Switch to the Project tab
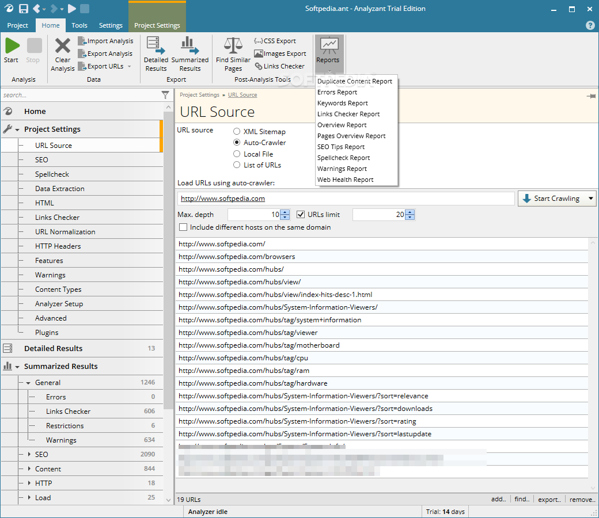 18,25
